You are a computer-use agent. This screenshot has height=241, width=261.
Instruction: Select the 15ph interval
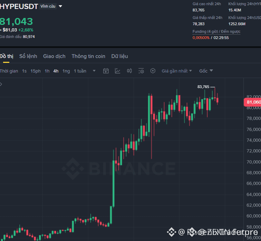click(36, 71)
